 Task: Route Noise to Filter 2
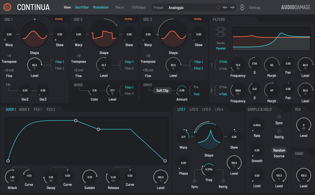pos(129,93)
